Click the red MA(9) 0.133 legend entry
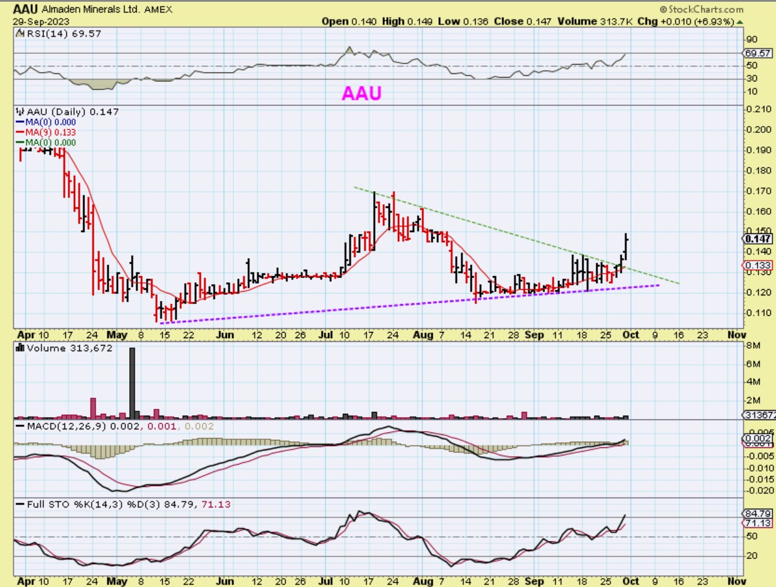Viewport: 776px width, 587px height. (45, 132)
